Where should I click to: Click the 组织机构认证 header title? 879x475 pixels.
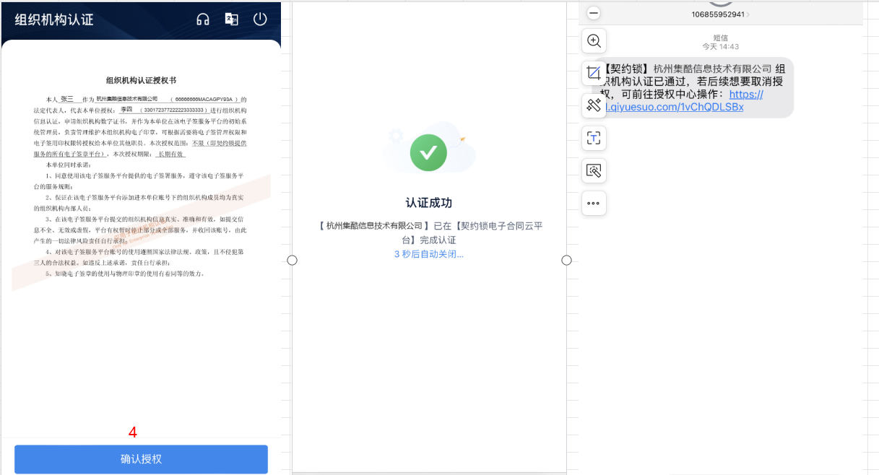[54, 19]
